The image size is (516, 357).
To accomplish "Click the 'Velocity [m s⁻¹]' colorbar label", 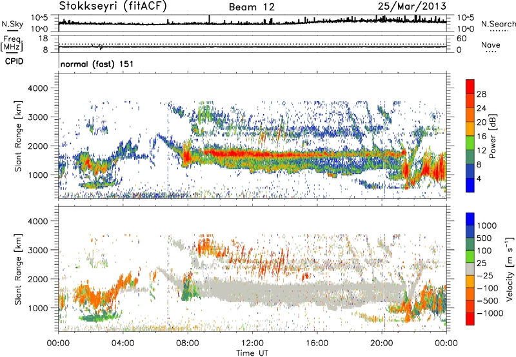I will click(510, 269).
